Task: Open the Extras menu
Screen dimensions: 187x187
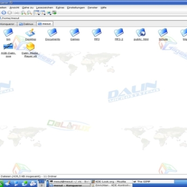Action: point(60,7)
